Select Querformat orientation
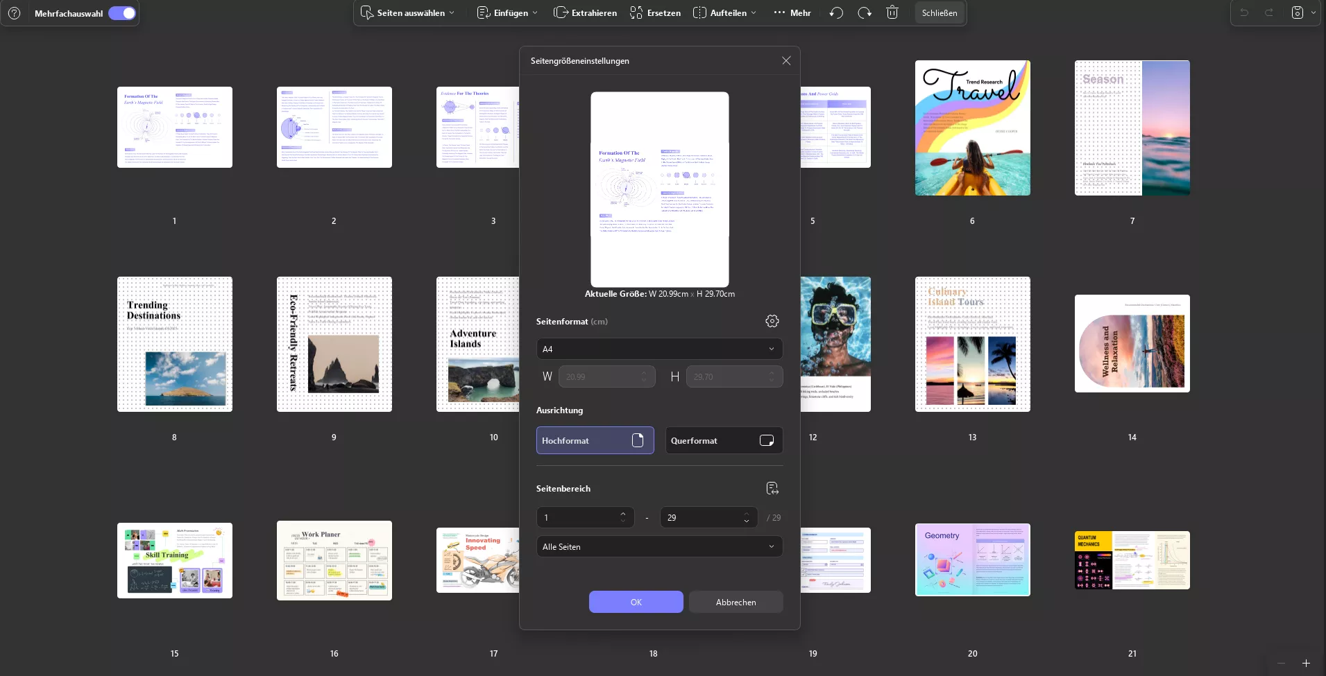1326x676 pixels. [724, 440]
